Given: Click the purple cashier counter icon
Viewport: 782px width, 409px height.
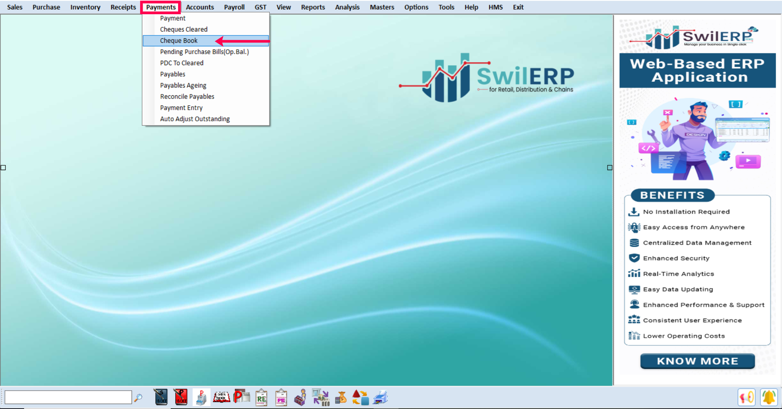Looking at the screenshot, I should 300,397.
